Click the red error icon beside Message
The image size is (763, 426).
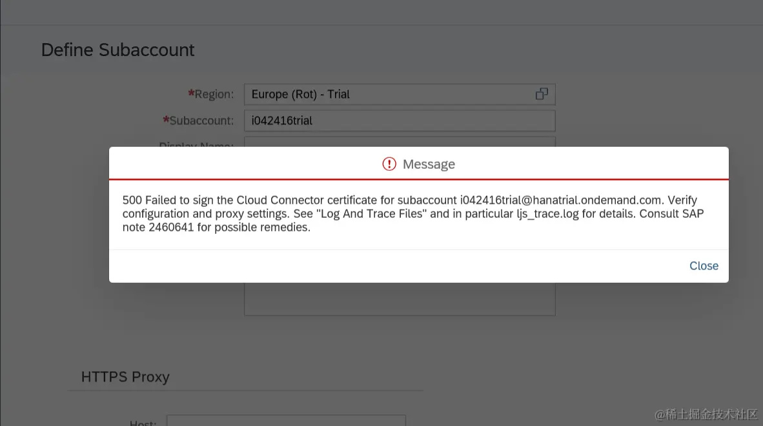[x=389, y=164]
